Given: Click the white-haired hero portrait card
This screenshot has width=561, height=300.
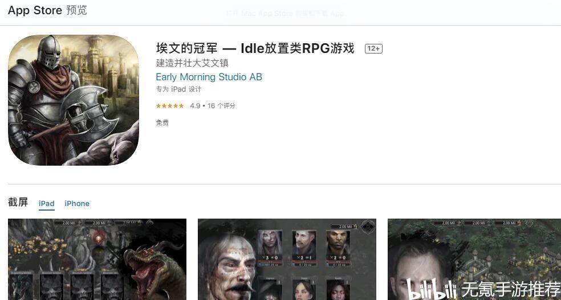Looking at the screenshot, I should click(x=270, y=248).
